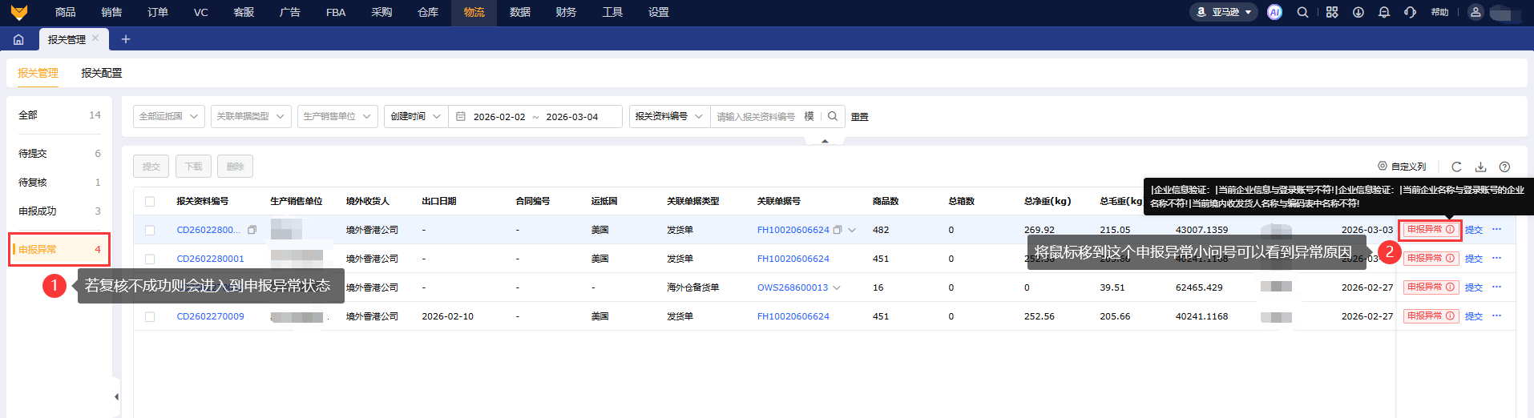Open more actions for first row CD26022800...

click(1496, 229)
